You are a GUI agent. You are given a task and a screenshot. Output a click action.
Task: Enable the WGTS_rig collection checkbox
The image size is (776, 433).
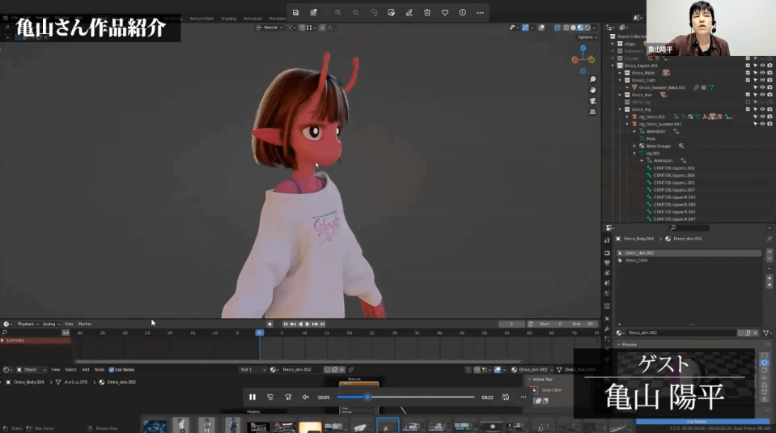(748, 102)
